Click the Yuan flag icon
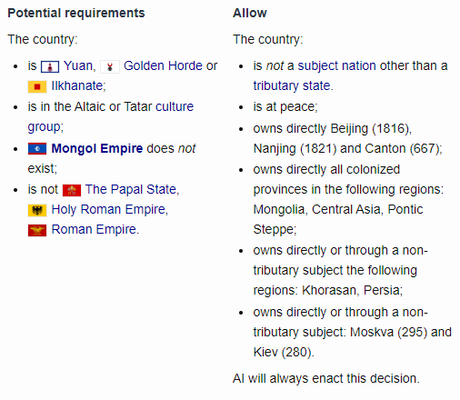 [50, 66]
